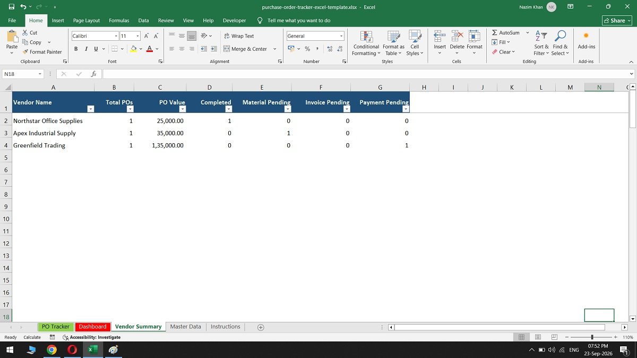Adjust the zoom slider handle
Viewport: 637px width, 358px height.
pyautogui.click(x=592, y=337)
